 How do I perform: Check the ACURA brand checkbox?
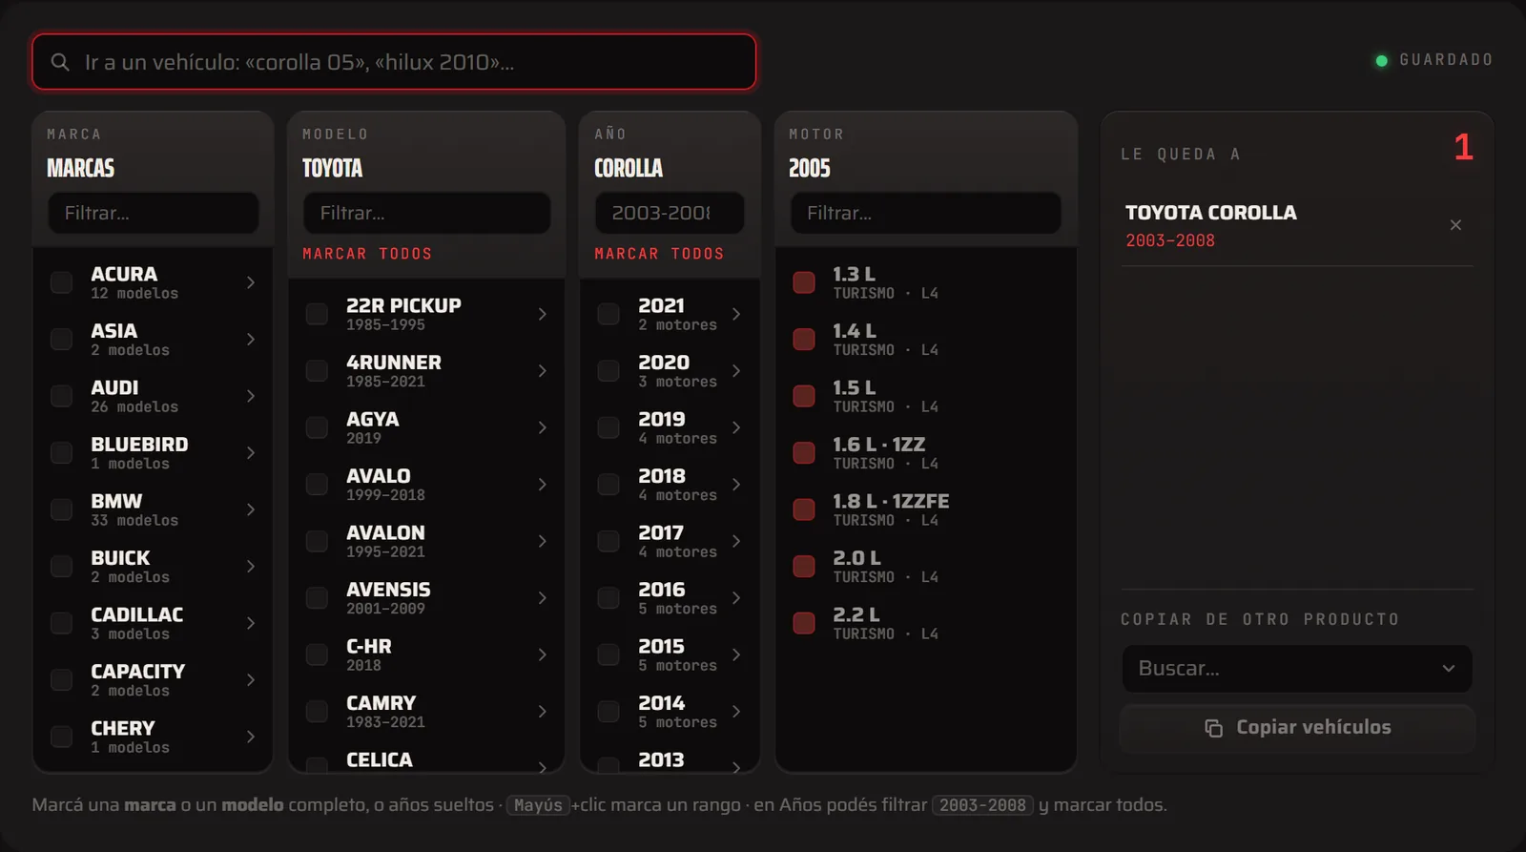(x=61, y=282)
